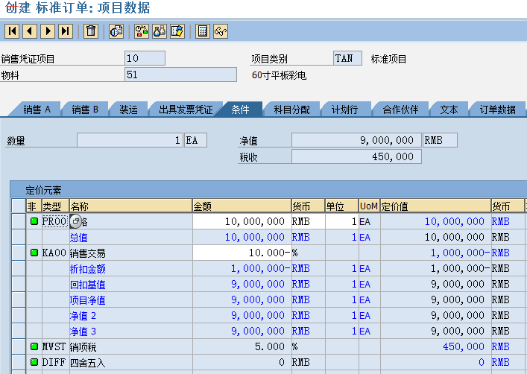Click the 定价值 column header
This screenshot has height=374, width=527.
(x=435, y=206)
